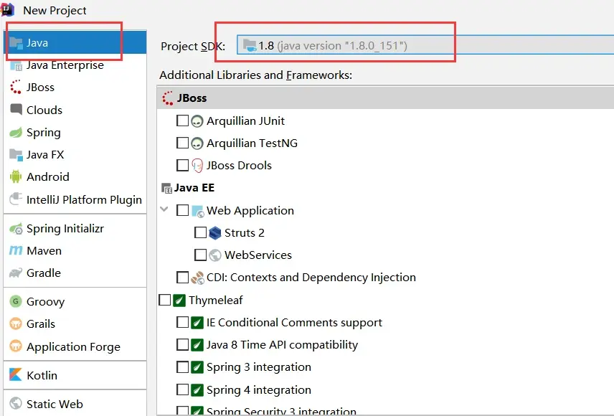
Task: Click the Application Forge icon
Action: 16,346
